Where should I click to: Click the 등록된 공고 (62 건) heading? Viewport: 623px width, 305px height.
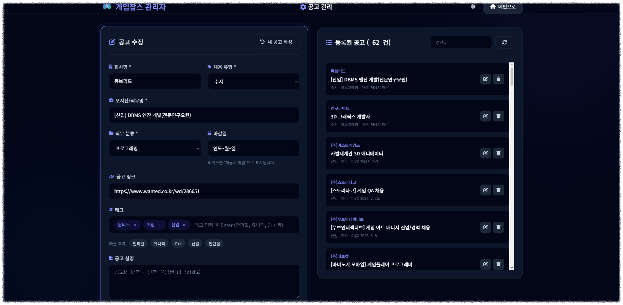[363, 42]
